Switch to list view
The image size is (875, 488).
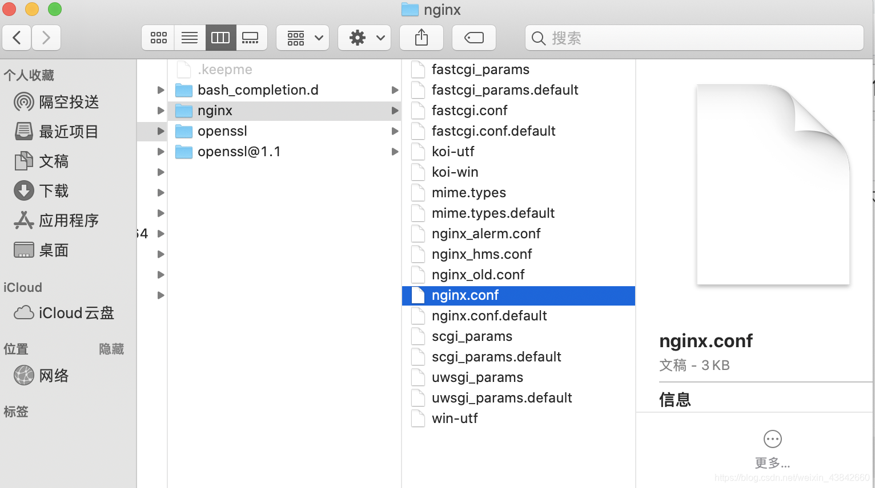pos(190,38)
